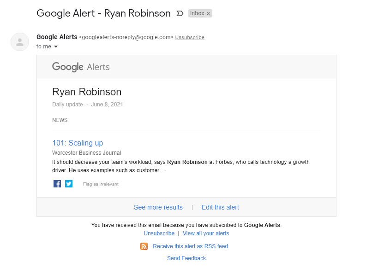Remove the Inbox label via its x

click(208, 13)
